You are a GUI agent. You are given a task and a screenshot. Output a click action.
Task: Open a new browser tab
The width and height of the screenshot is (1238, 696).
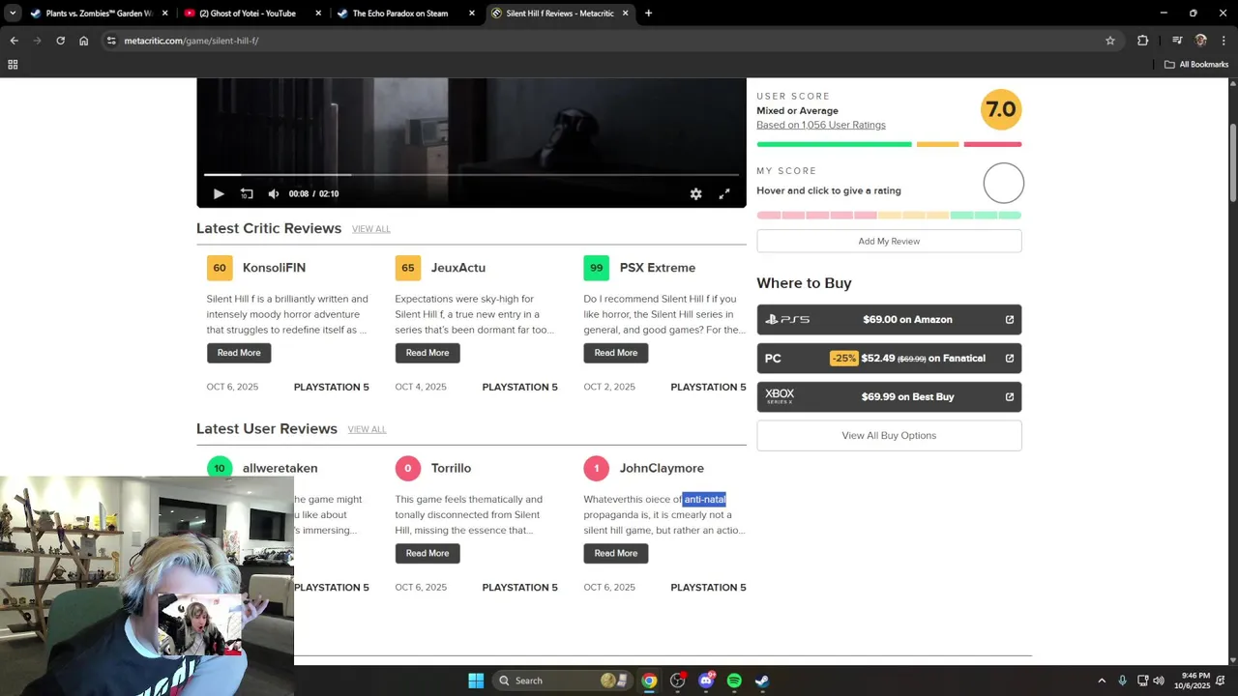(x=648, y=14)
